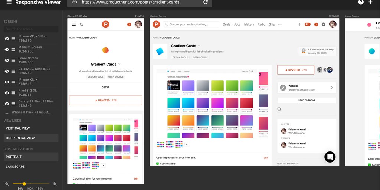
Task: Click DESIGN TOOLS tag in Medium Screen
Action: (x=180, y=58)
